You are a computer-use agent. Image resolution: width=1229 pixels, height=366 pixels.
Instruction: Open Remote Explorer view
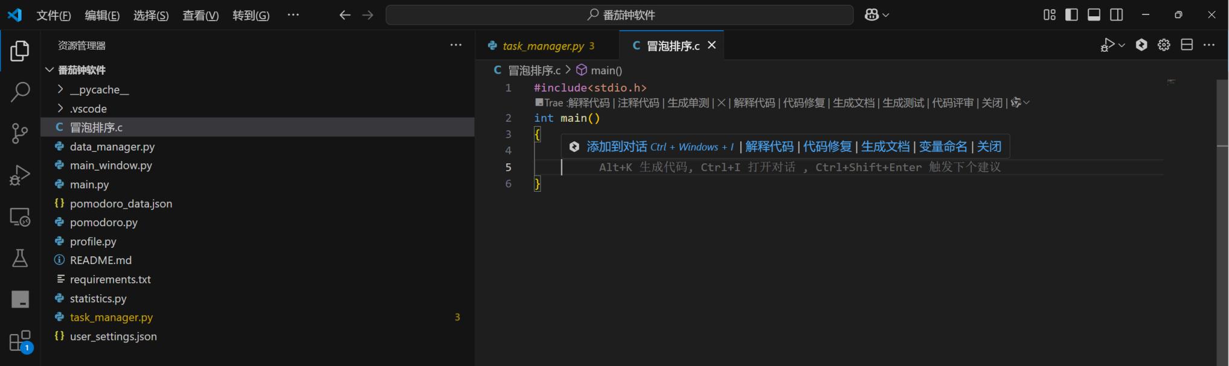(20, 217)
